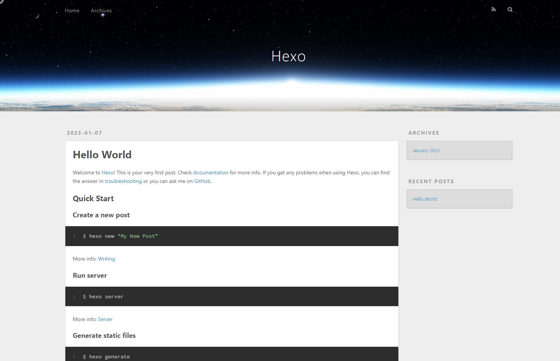Click the Hexo site title

click(288, 56)
